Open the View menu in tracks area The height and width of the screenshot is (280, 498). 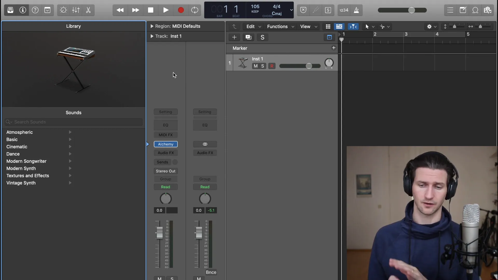[309, 26]
